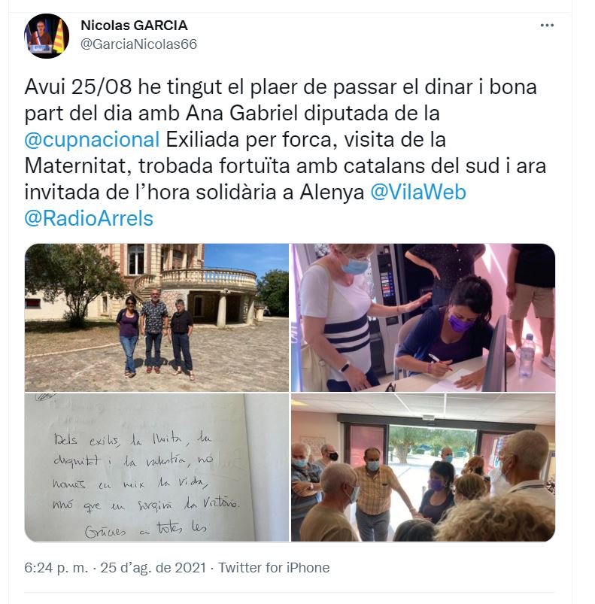Follow the @cupnacional mention link
Image resolution: width=595 pixels, height=604 pixels.
(92, 139)
